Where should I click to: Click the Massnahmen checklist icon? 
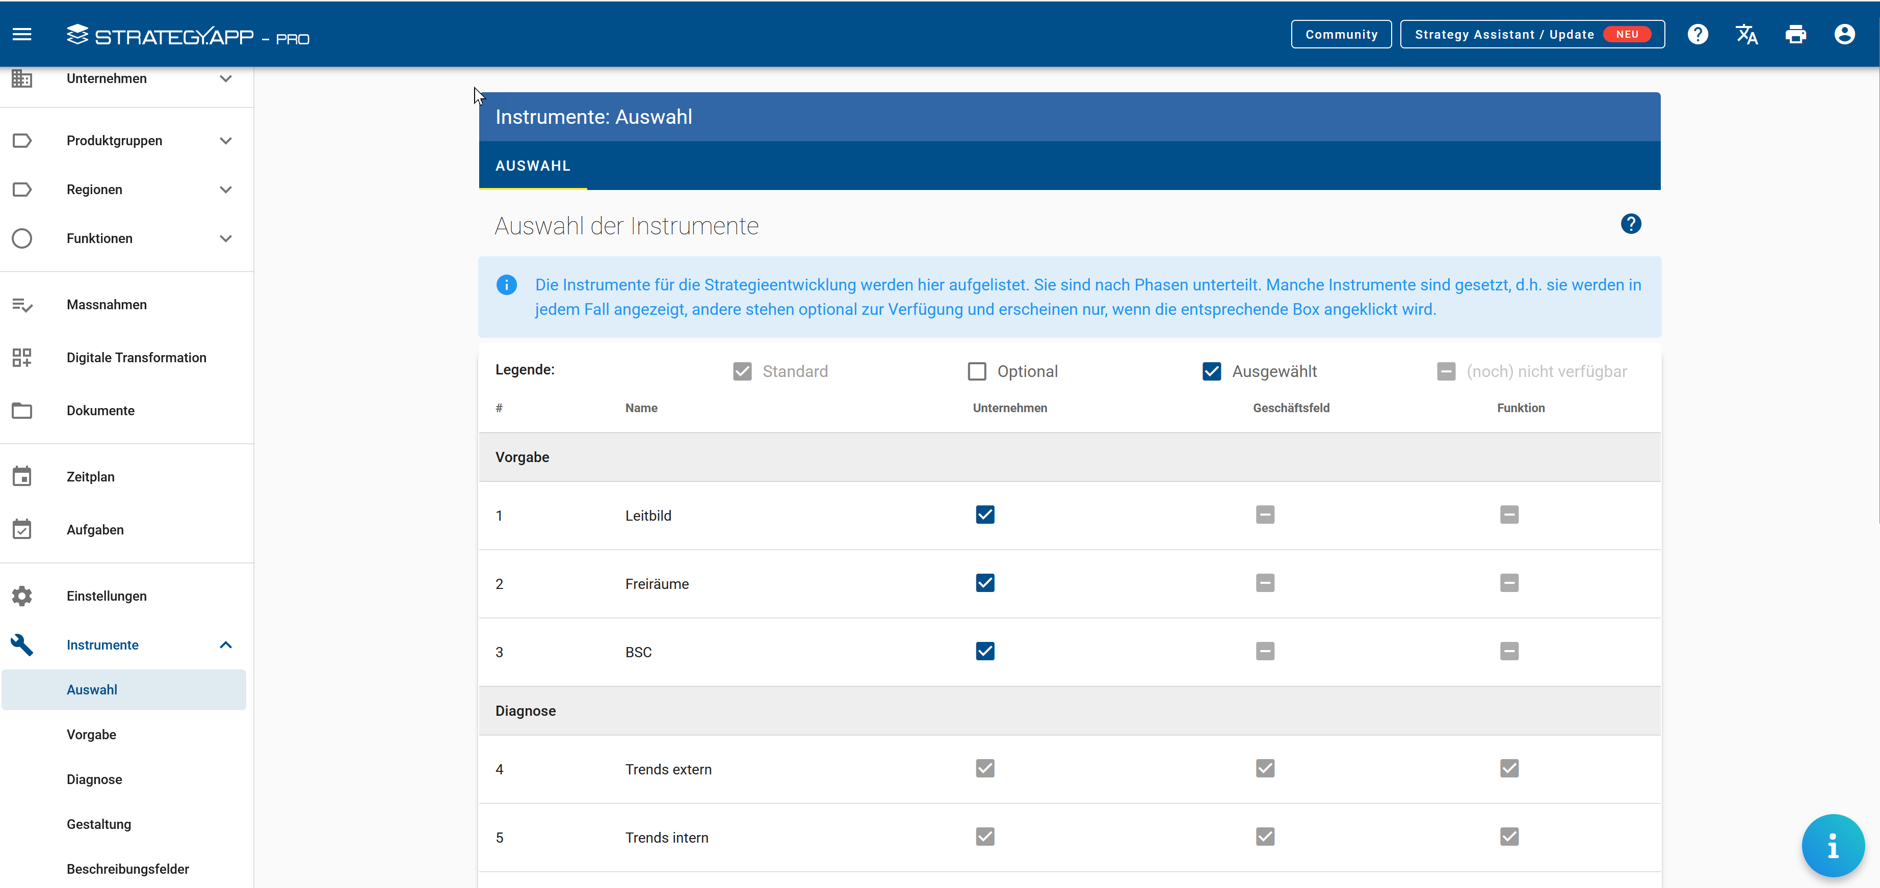point(22,304)
